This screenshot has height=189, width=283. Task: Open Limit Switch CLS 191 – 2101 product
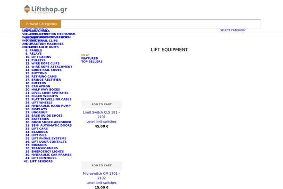pos(101,115)
